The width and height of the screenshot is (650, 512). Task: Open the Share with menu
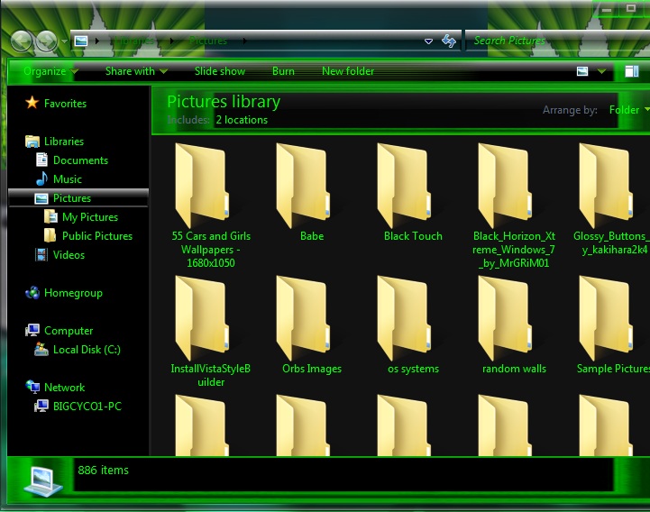136,71
